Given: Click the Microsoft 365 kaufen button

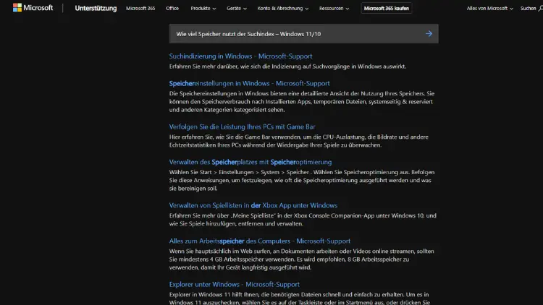Looking at the screenshot, I should tap(386, 8).
